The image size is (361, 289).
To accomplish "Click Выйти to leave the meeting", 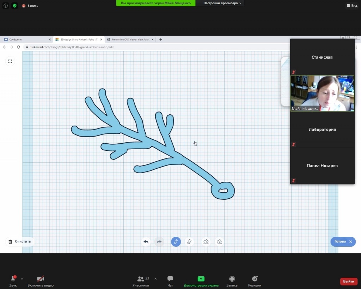I will [x=348, y=281].
